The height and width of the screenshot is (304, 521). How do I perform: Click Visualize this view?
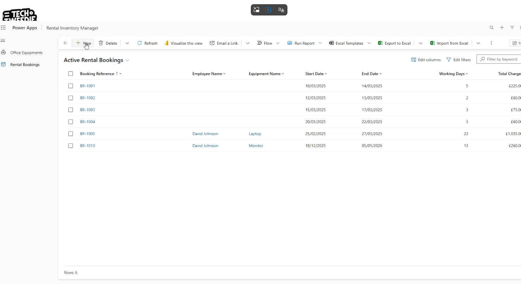[183, 43]
